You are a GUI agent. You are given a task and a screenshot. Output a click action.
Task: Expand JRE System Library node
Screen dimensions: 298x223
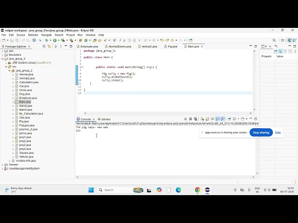6,63
